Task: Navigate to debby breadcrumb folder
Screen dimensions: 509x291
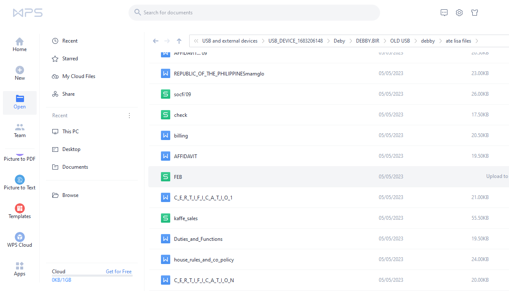Action: tap(428, 41)
